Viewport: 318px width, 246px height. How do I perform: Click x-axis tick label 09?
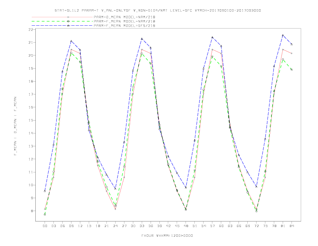coord(71,226)
